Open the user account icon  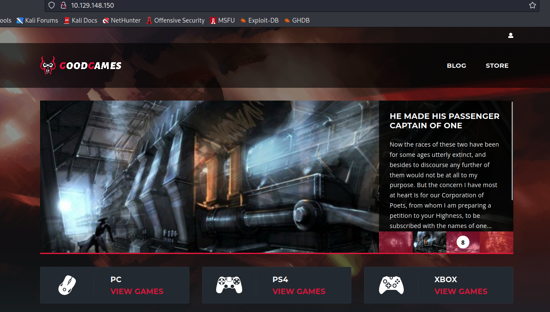tap(511, 35)
